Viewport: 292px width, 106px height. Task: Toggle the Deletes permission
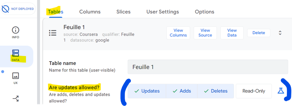coord(216,91)
